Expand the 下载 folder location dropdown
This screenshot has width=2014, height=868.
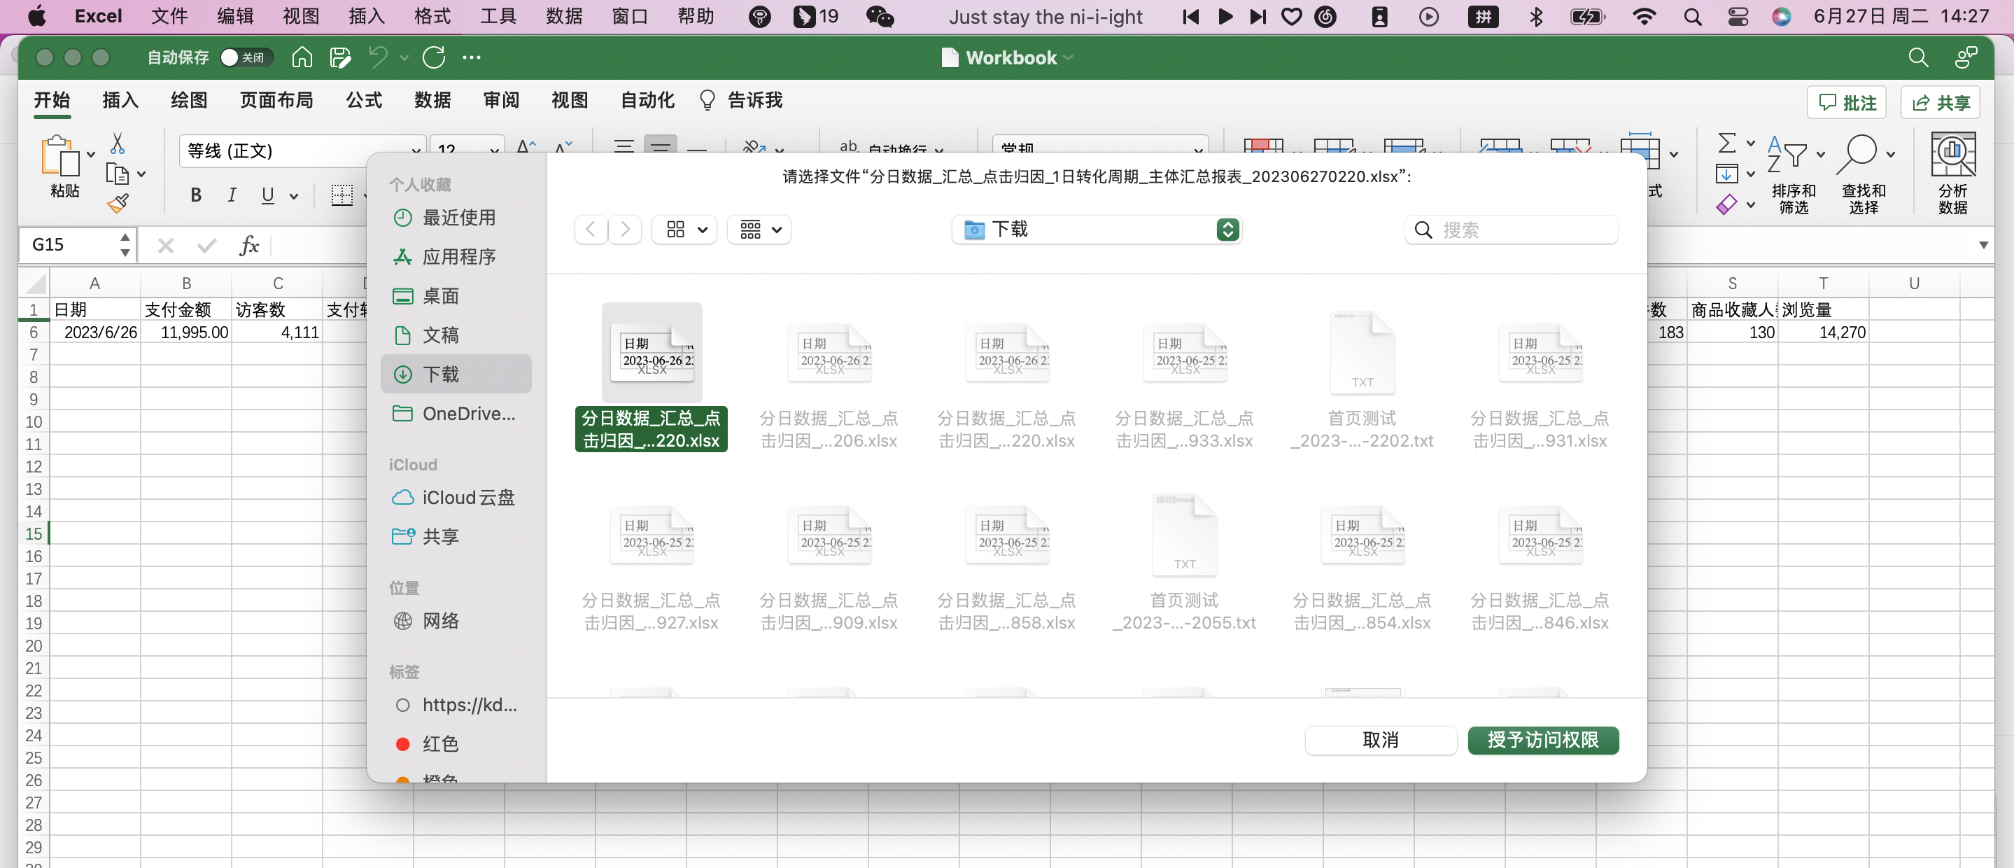click(1227, 229)
